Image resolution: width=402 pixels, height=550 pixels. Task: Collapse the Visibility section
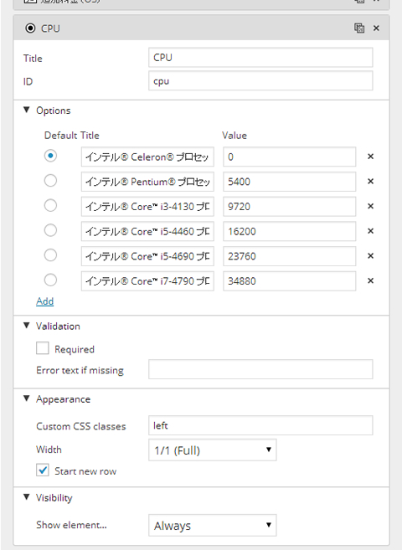(x=27, y=497)
